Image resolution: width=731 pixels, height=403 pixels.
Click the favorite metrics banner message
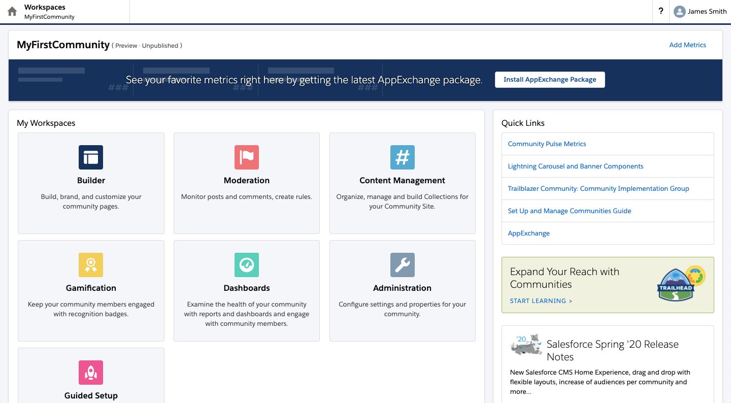[304, 80]
